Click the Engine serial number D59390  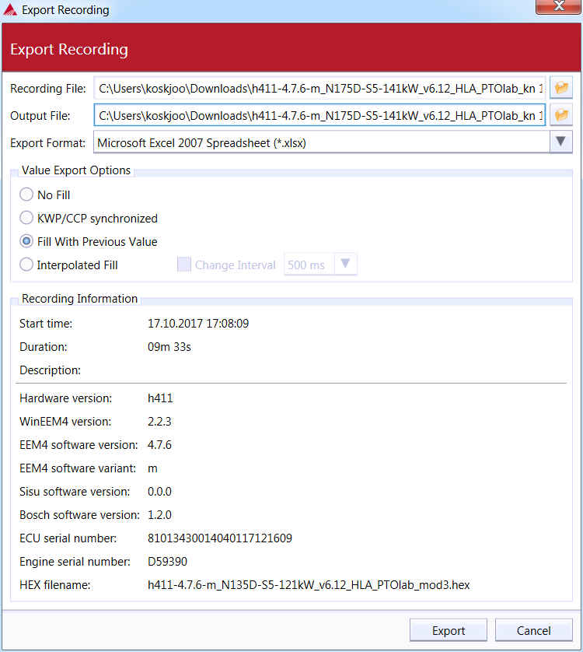167,561
